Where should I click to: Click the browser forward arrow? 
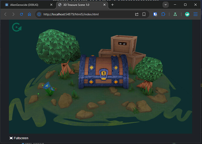(x=13, y=14)
